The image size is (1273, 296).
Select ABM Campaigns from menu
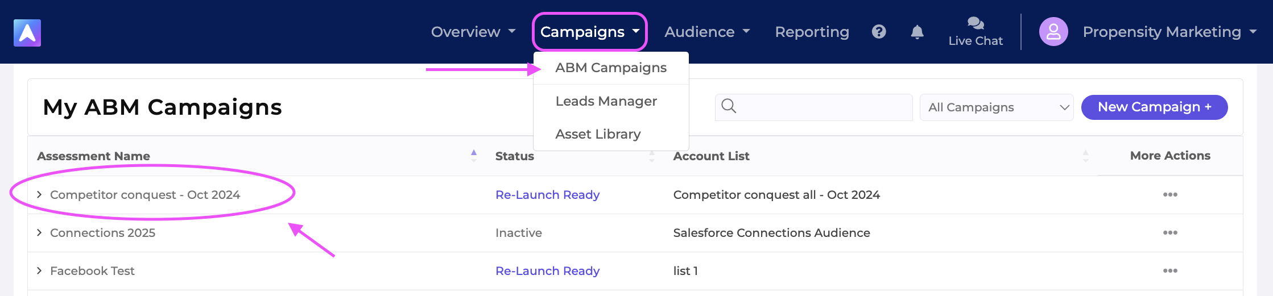tap(611, 68)
